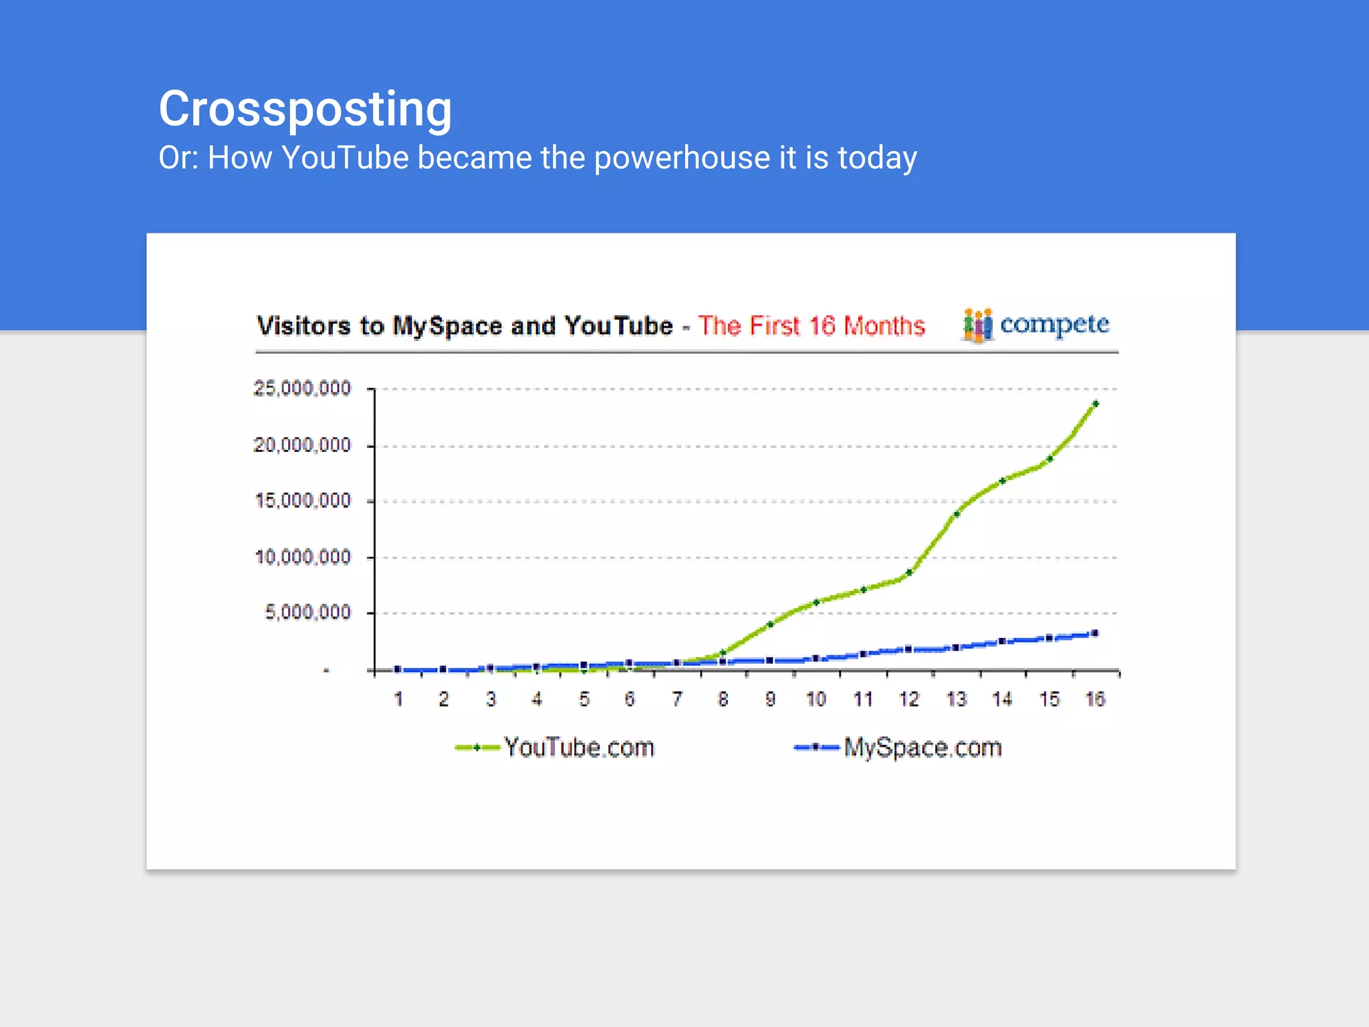The height and width of the screenshot is (1027, 1369).
Task: Click the 15,000,000 y-axis label
Action: [303, 501]
